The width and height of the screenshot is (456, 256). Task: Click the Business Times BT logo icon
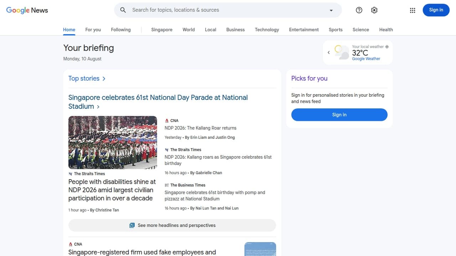167,185
